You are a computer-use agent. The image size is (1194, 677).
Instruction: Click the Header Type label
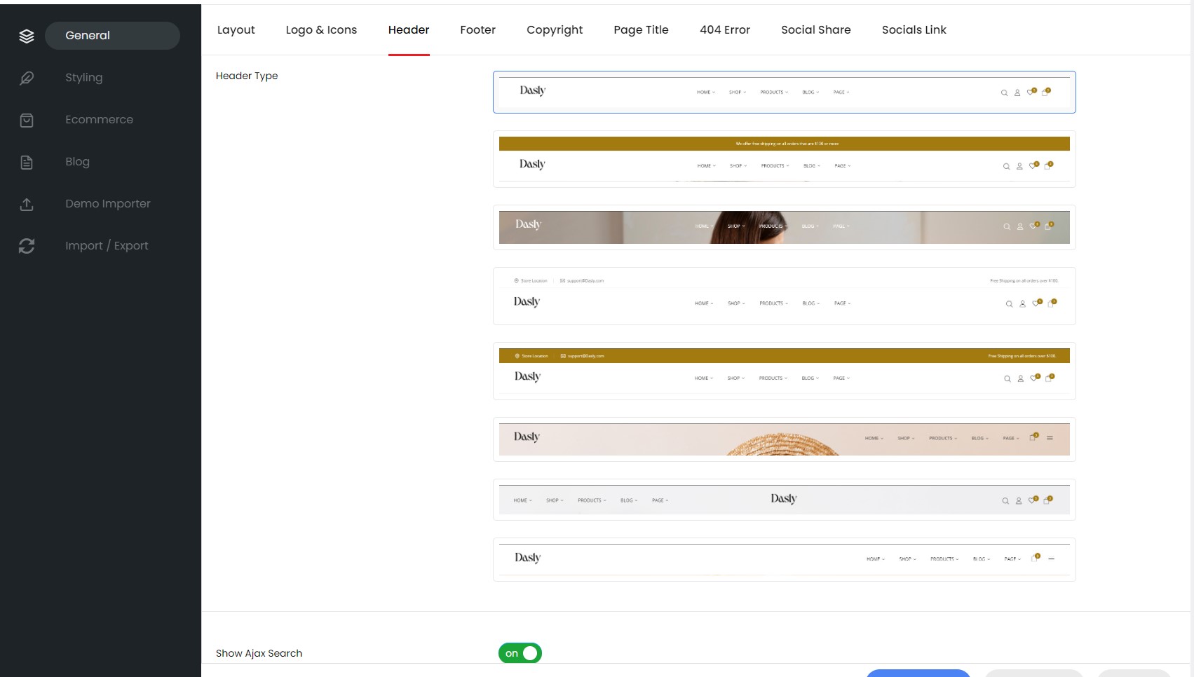point(247,76)
